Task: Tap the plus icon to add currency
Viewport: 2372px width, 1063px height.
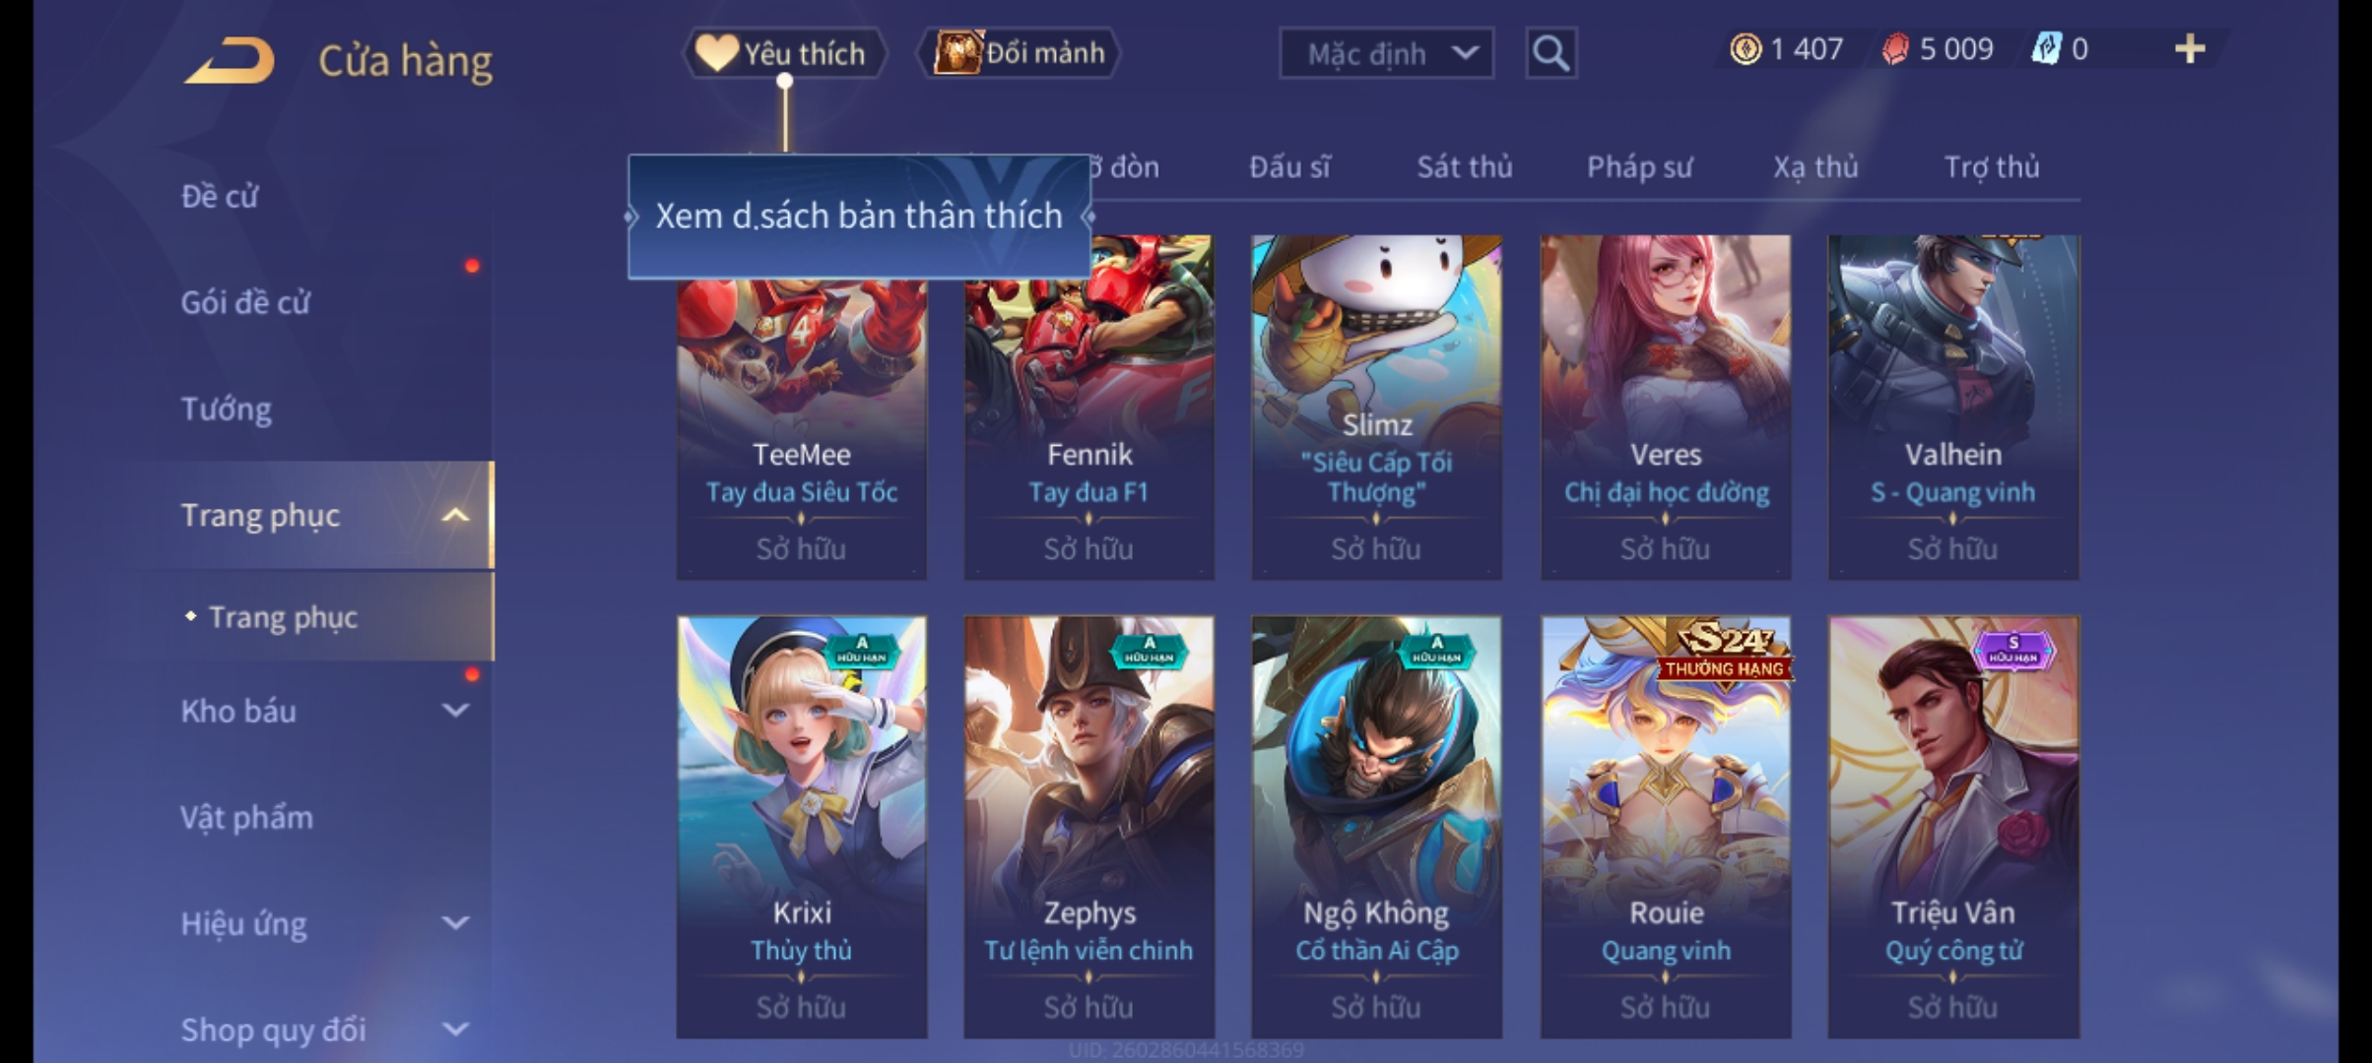Action: (2189, 49)
